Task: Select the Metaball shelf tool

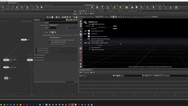Action: pos(38,8)
